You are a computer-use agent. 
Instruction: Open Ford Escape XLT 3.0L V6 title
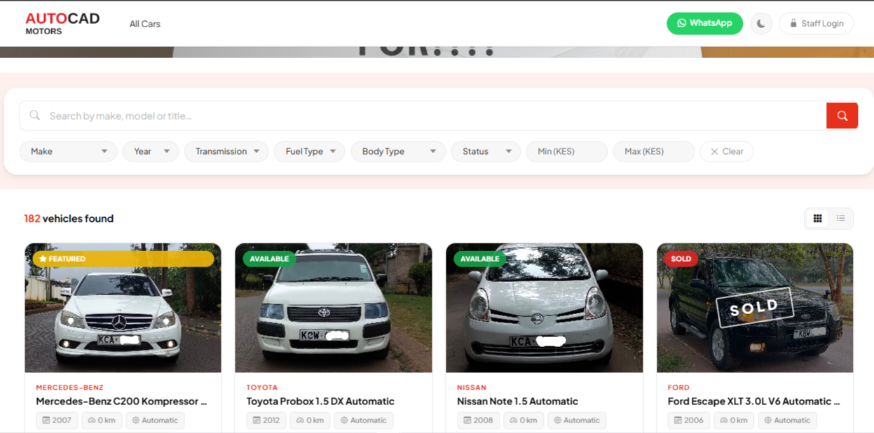(x=753, y=402)
